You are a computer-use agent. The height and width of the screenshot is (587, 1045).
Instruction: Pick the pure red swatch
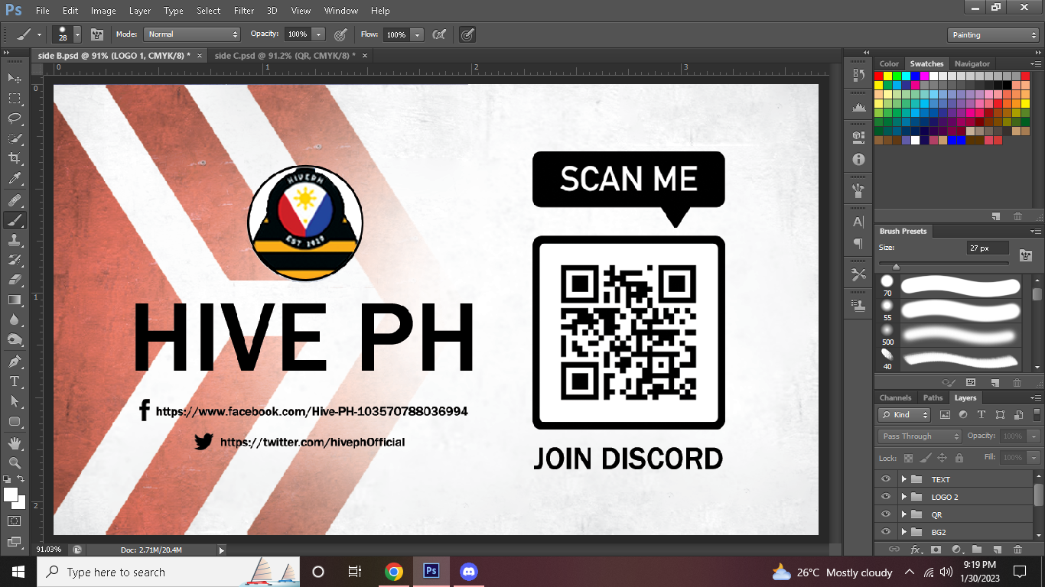click(x=879, y=76)
